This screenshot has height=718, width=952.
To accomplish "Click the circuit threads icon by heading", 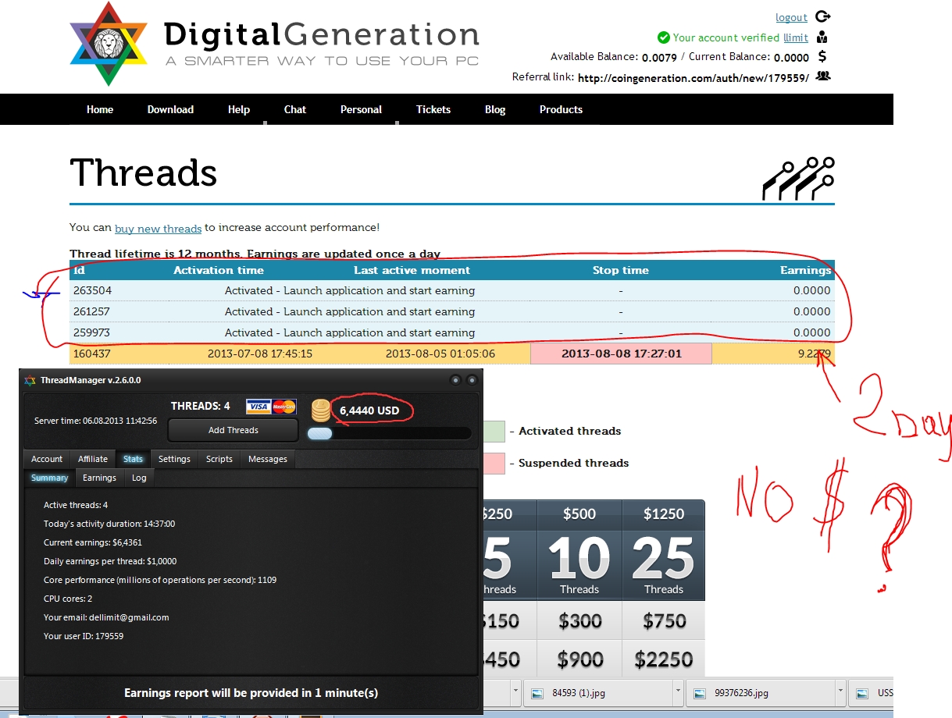I will 798,177.
